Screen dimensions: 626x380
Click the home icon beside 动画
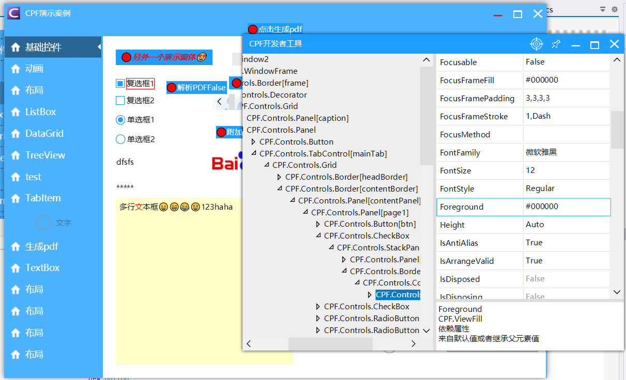(15, 69)
